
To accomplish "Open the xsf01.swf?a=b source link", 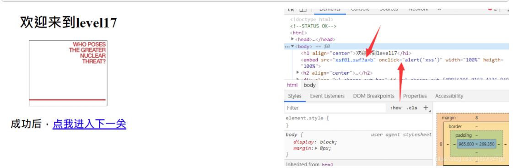I will click(355, 60).
